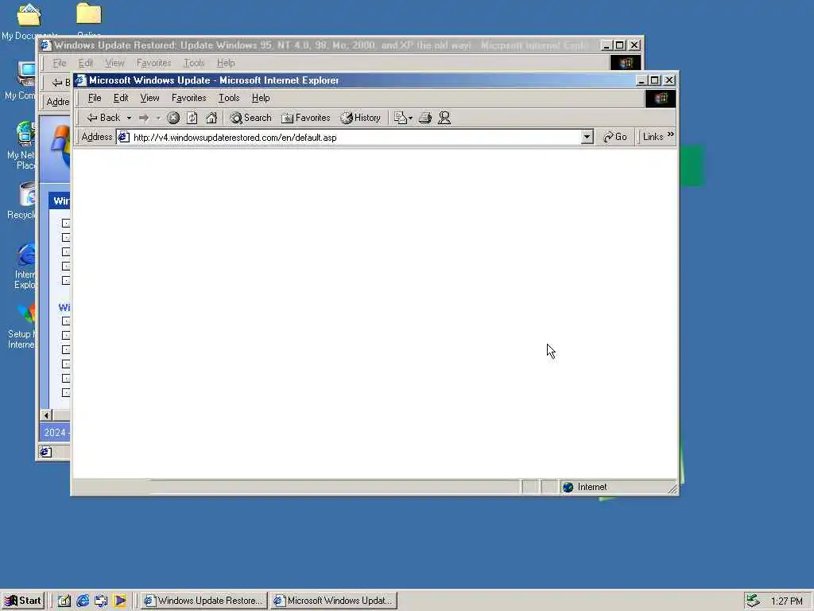This screenshot has height=611, width=814.
Task: Launch Outlook Express from quick launch
Action: [x=101, y=601]
